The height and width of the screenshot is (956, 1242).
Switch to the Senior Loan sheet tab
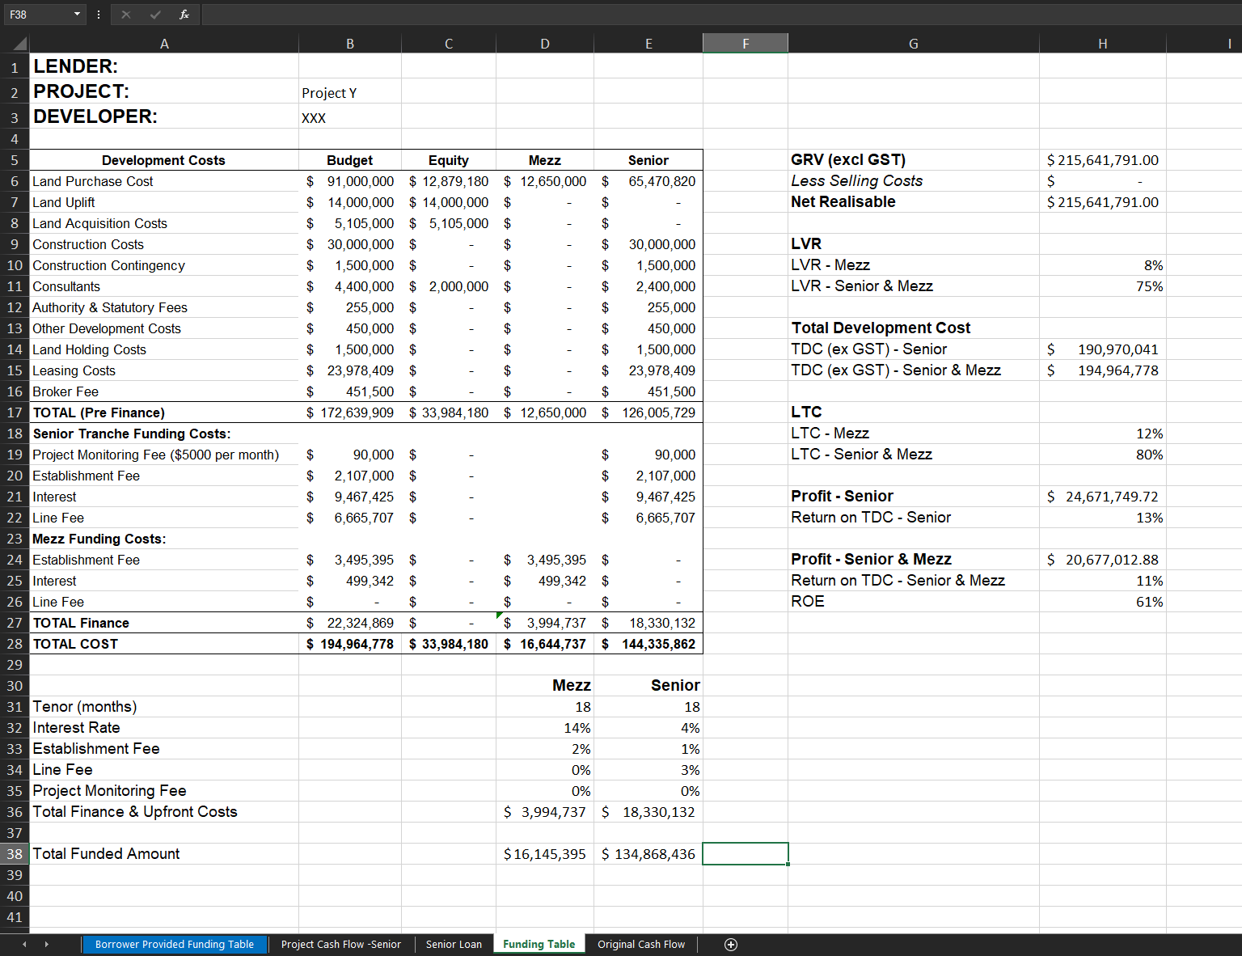pyautogui.click(x=454, y=945)
